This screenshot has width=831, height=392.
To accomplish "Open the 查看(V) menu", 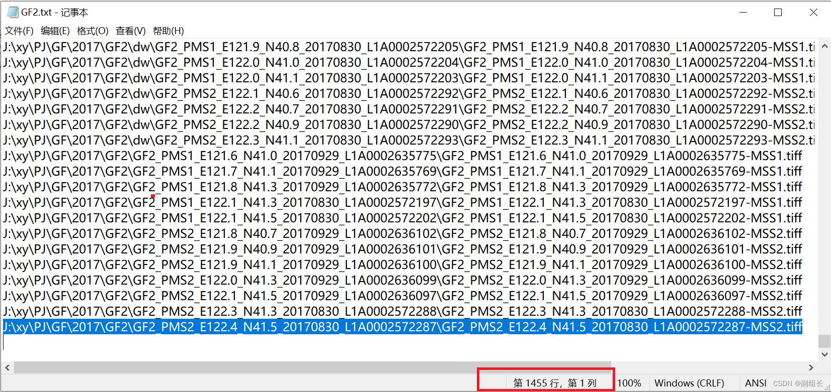I will pyautogui.click(x=131, y=31).
